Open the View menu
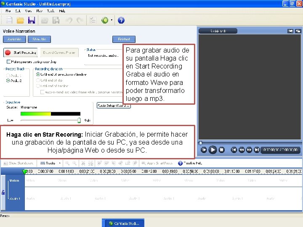The height and width of the screenshot is (227, 303). tap(29, 11)
